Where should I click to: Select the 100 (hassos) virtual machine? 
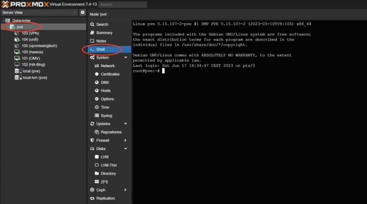point(32,52)
